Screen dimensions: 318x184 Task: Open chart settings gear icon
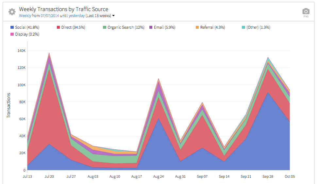point(12,12)
